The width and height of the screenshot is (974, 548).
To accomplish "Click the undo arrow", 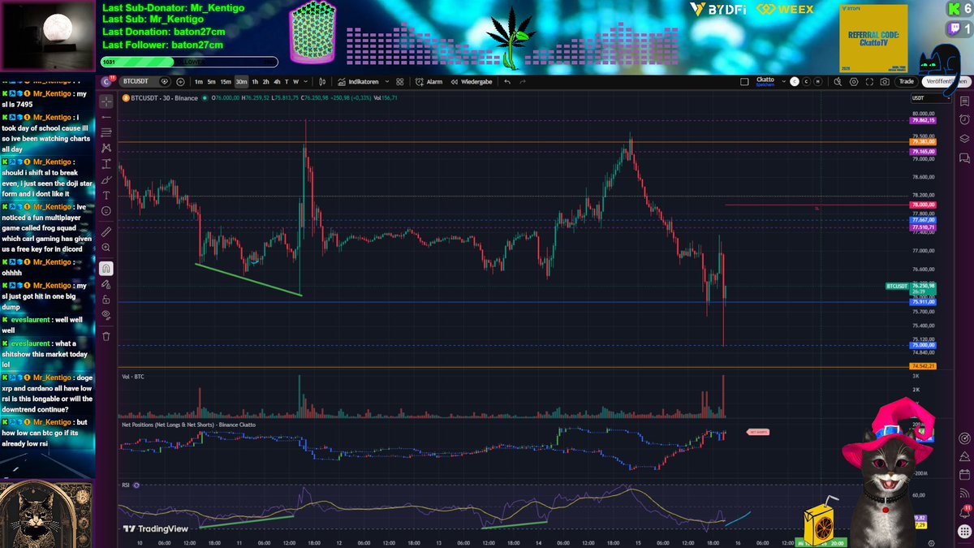I will coord(507,81).
